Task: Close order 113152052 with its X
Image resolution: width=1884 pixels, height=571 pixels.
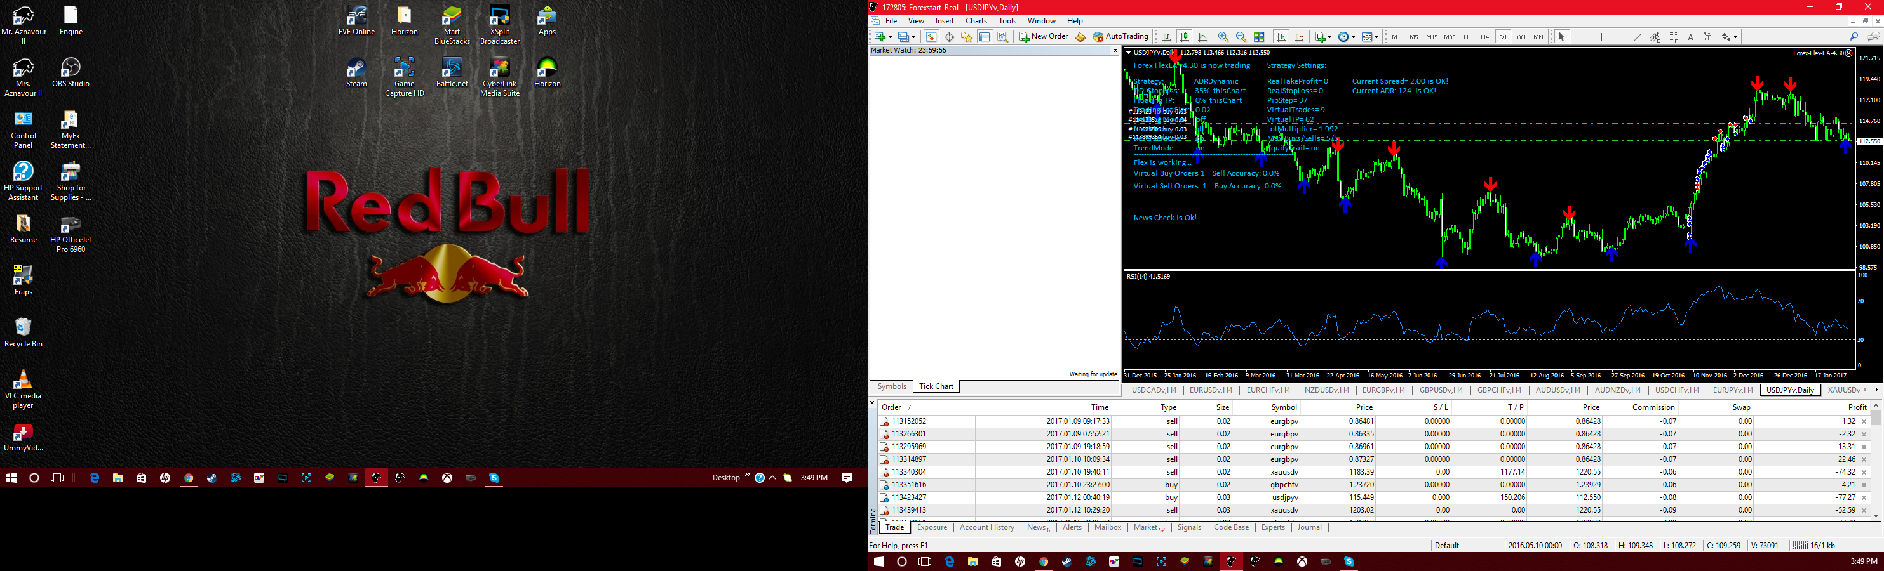Action: click(x=1864, y=421)
